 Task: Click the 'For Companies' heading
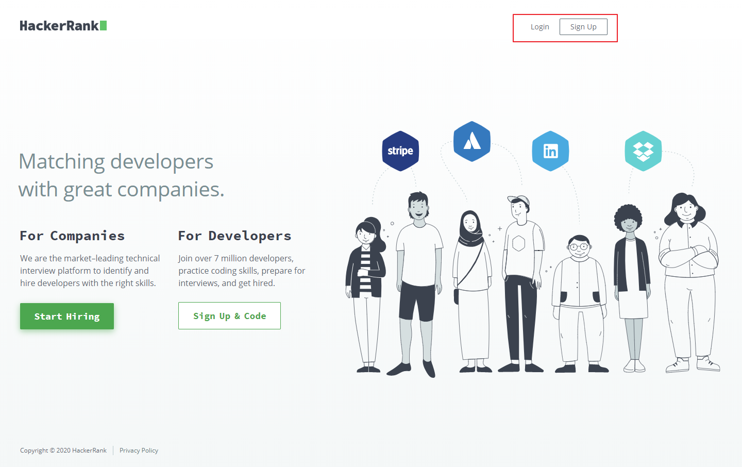point(72,236)
